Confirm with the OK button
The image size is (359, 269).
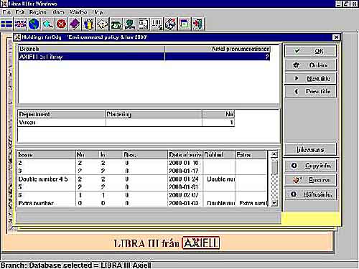tap(310, 51)
